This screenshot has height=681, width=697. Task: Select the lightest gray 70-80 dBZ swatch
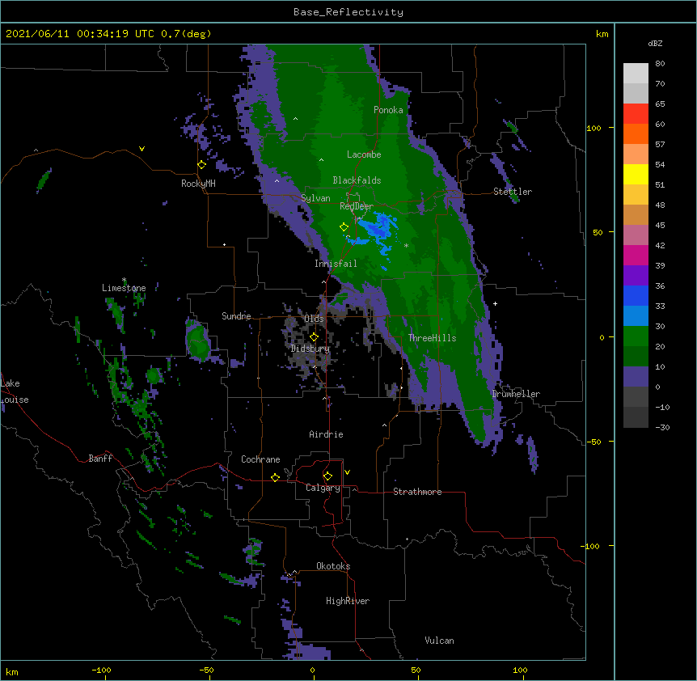[636, 73]
